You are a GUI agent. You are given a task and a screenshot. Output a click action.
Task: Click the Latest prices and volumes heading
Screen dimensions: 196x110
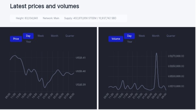[x=45, y=6]
